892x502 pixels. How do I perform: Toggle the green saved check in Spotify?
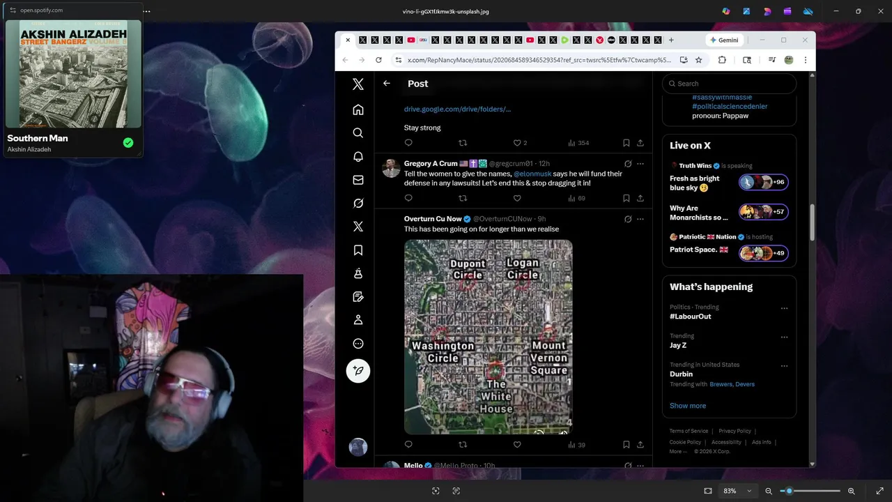[128, 142]
